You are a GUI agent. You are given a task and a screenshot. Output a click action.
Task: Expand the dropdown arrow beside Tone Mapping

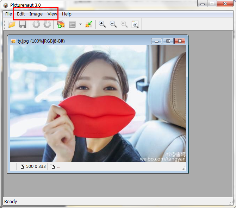tap(80, 25)
